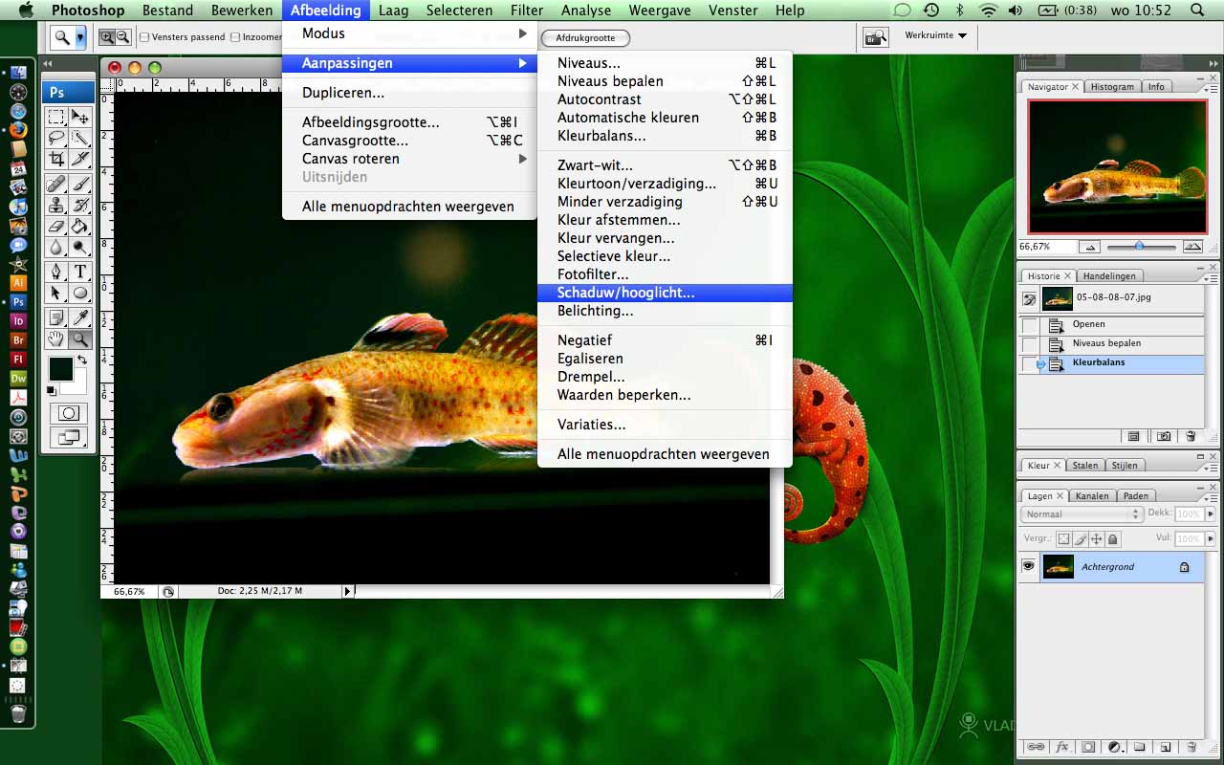
Task: Create new snapshot in History panel
Action: [x=1163, y=436]
